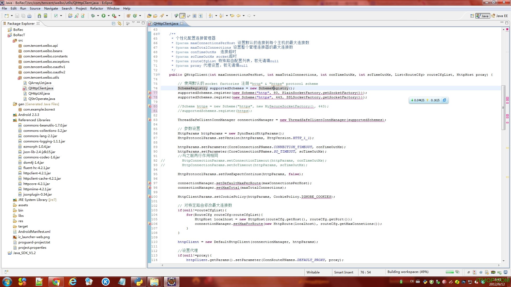Open the Navigate menu
The height and width of the screenshot is (287, 511).
click(x=51, y=9)
